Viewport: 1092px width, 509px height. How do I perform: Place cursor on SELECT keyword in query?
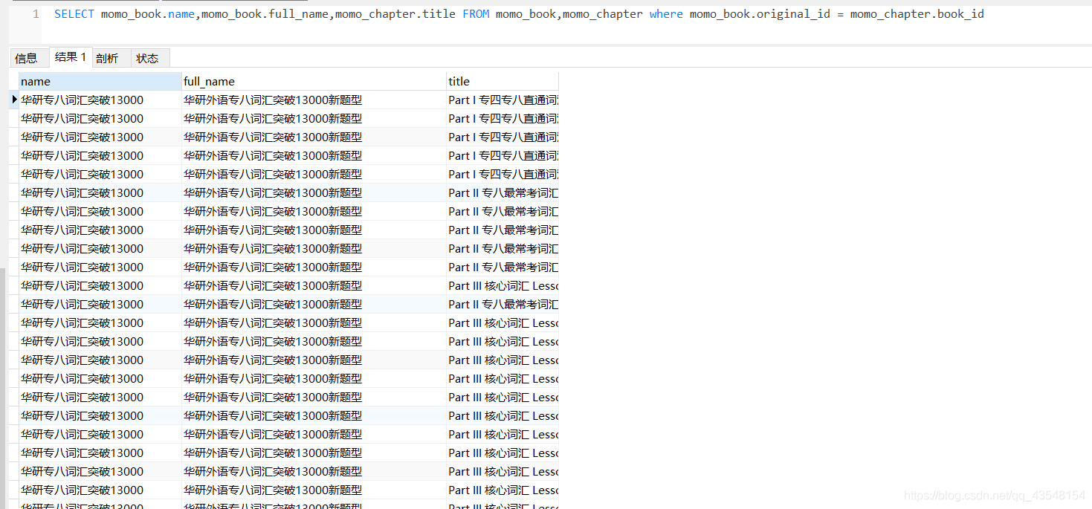tap(74, 14)
